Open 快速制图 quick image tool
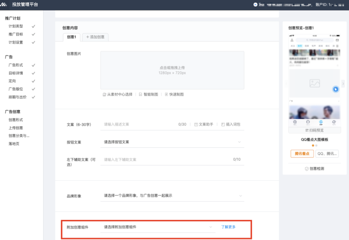Screen dimensions: 349x240 [x=174, y=95]
